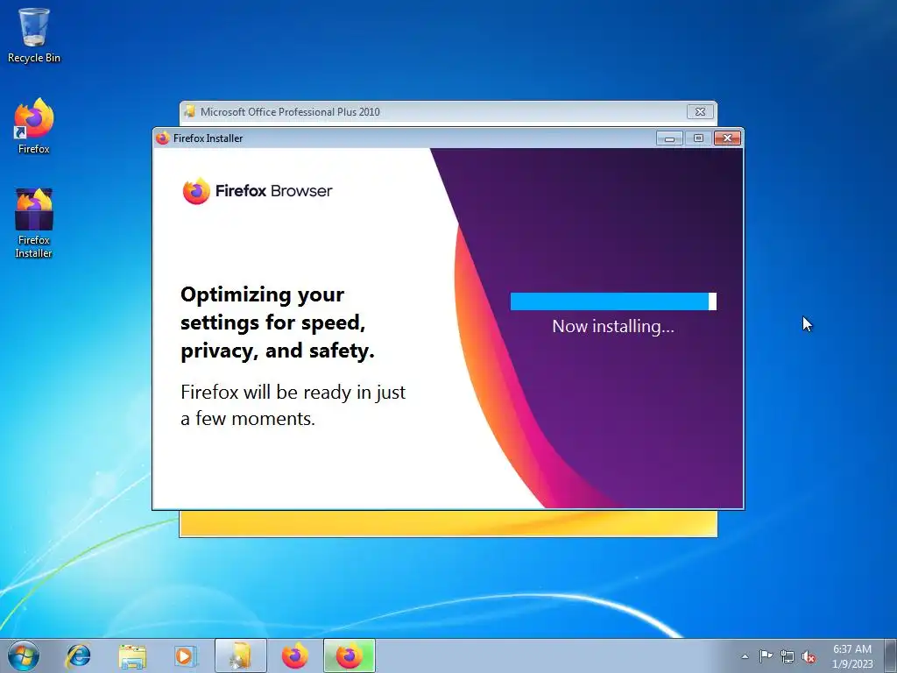Maximize the Firefox Installer window
Image resolution: width=897 pixels, height=673 pixels.
click(698, 138)
